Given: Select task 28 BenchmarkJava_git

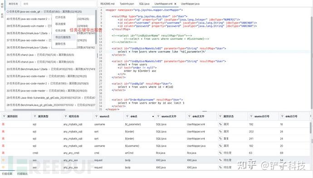Looking at the screenshot, I should point(50,105).
